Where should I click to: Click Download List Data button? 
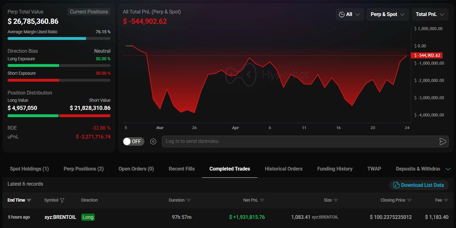[x=419, y=185]
